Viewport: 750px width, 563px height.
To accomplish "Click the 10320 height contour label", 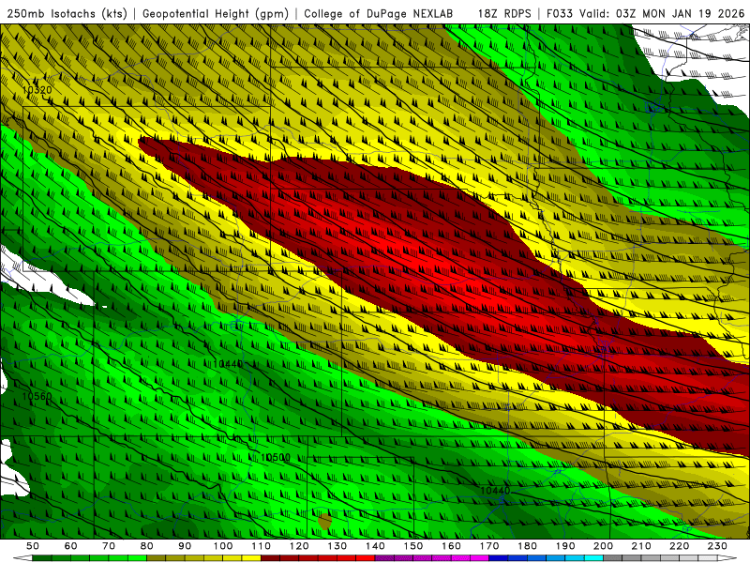I will tap(37, 90).
